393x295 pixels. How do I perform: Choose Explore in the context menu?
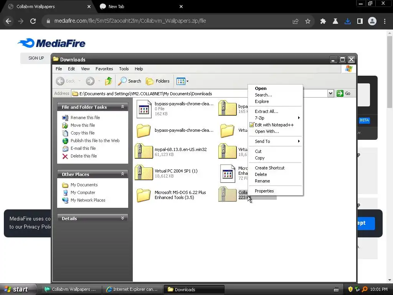point(275,101)
